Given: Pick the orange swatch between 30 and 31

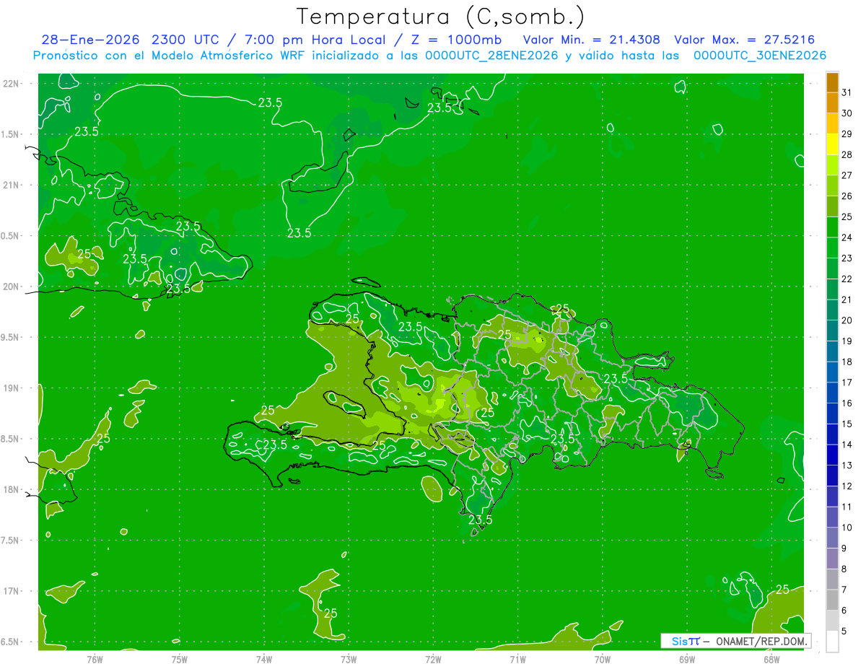Looking at the screenshot, I should click(832, 103).
